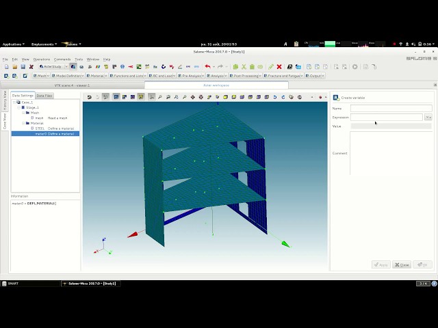The image size is (438, 328).
Task: Click into the Expression input field
Action: pyautogui.click(x=387, y=118)
